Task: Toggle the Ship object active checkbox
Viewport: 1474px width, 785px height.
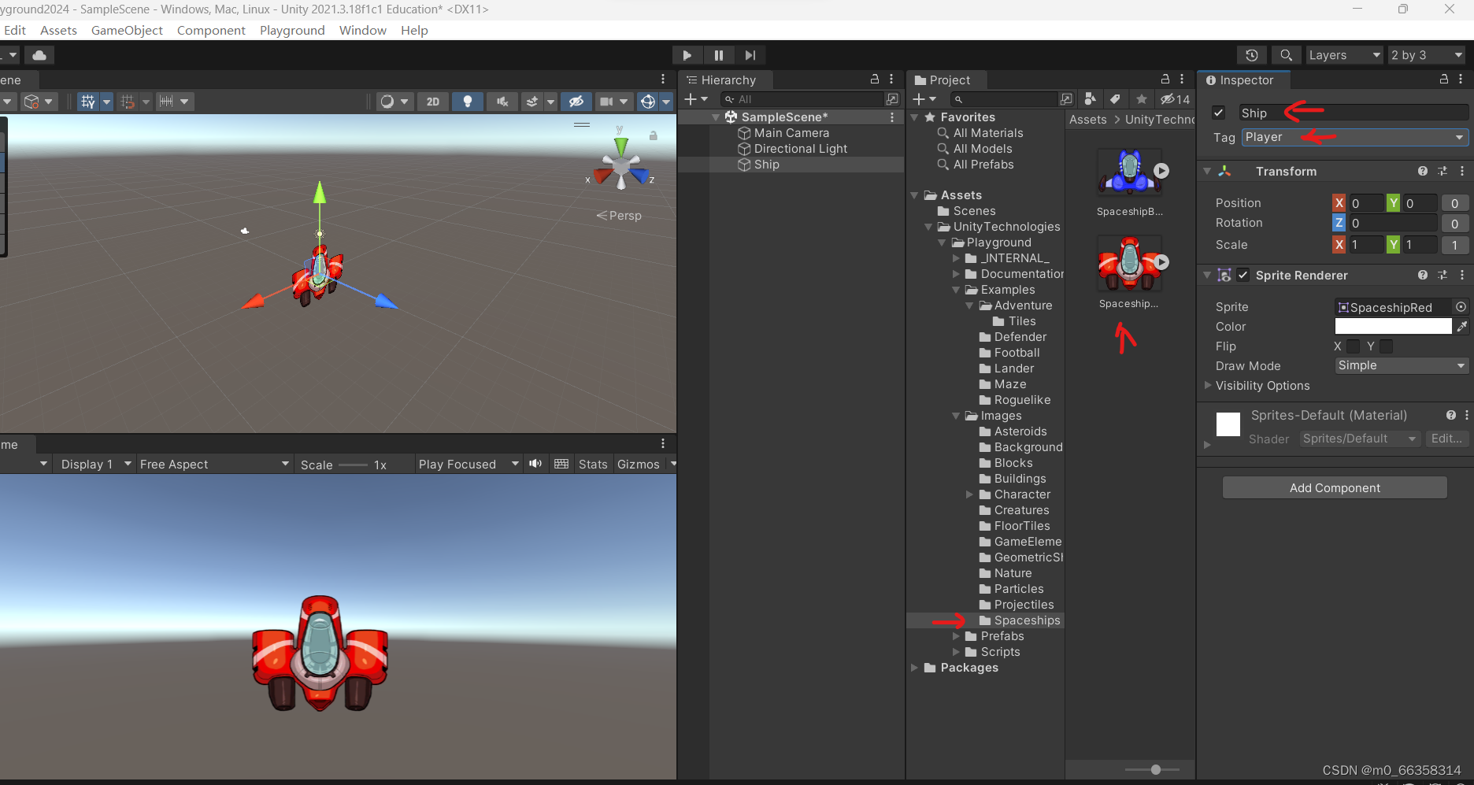Action: coord(1219,113)
